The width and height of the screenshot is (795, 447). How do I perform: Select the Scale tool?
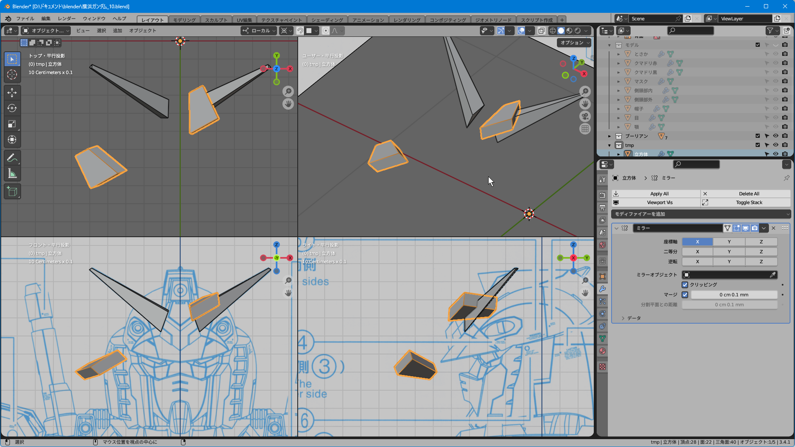pos(12,124)
